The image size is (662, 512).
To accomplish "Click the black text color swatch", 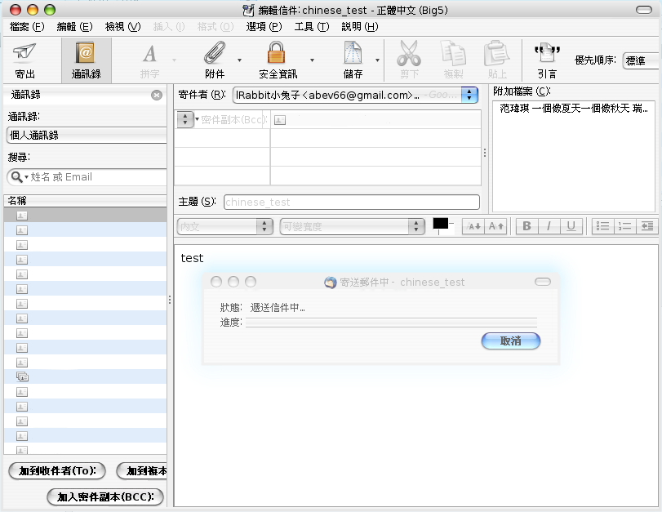I will pos(441,224).
